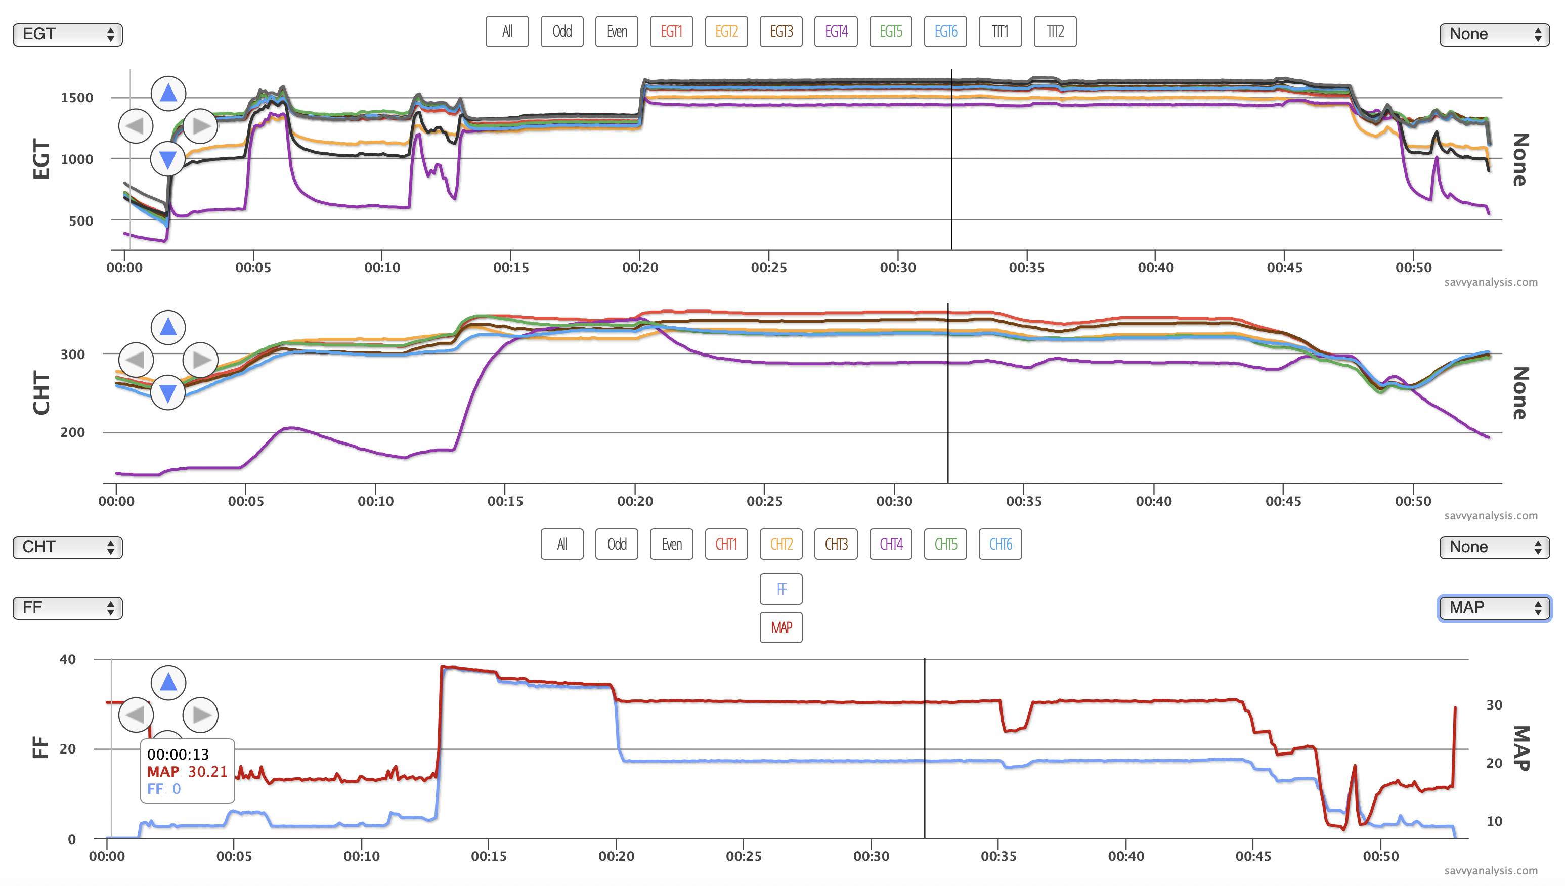Toggle CHT1 series visibility
This screenshot has width=1565, height=886.
coord(726,544)
